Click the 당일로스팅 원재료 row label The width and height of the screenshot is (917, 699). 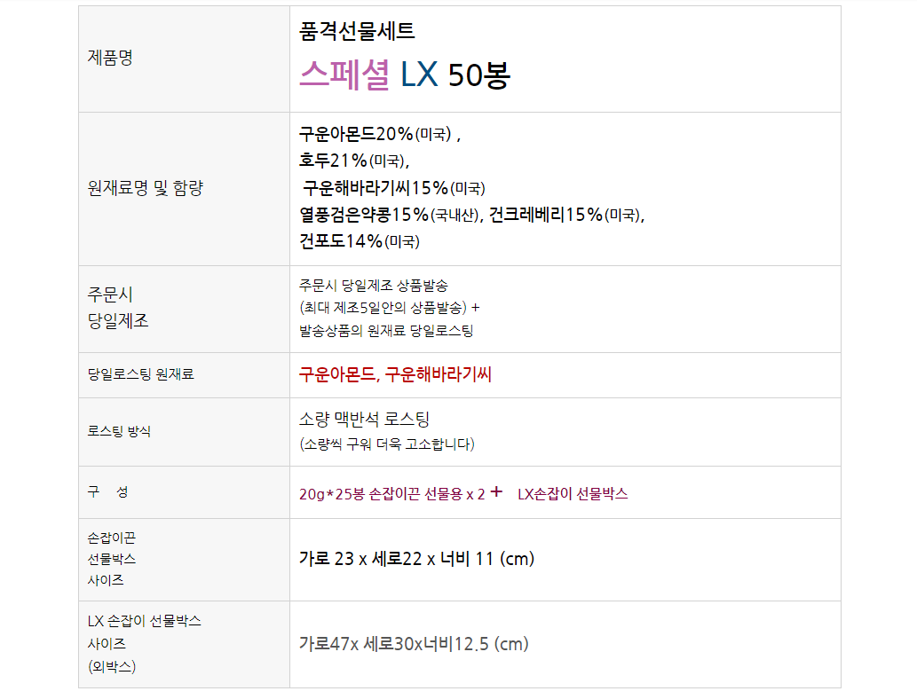140,375
